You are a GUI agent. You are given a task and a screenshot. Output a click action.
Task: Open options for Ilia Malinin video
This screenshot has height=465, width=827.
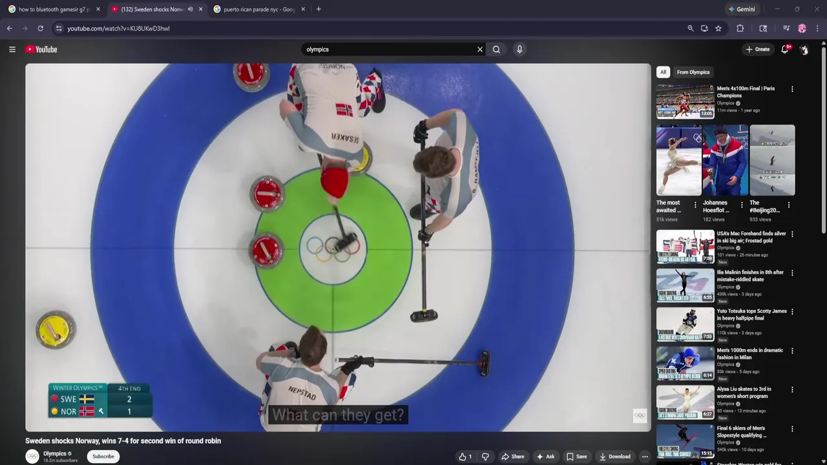tap(792, 273)
